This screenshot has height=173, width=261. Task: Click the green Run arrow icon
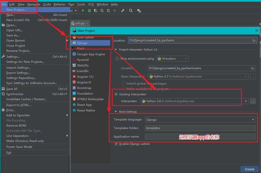pos(83,11)
